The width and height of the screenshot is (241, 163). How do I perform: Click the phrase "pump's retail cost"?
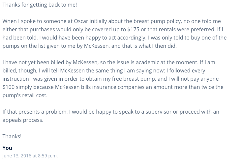point(24,95)
